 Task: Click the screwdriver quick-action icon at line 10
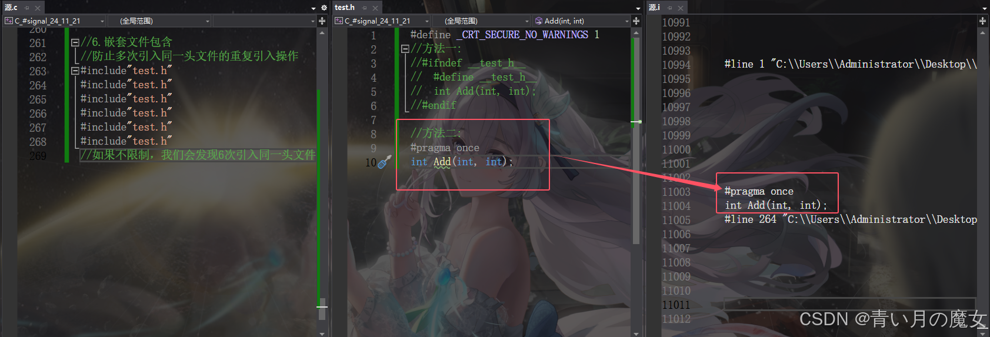point(384,162)
